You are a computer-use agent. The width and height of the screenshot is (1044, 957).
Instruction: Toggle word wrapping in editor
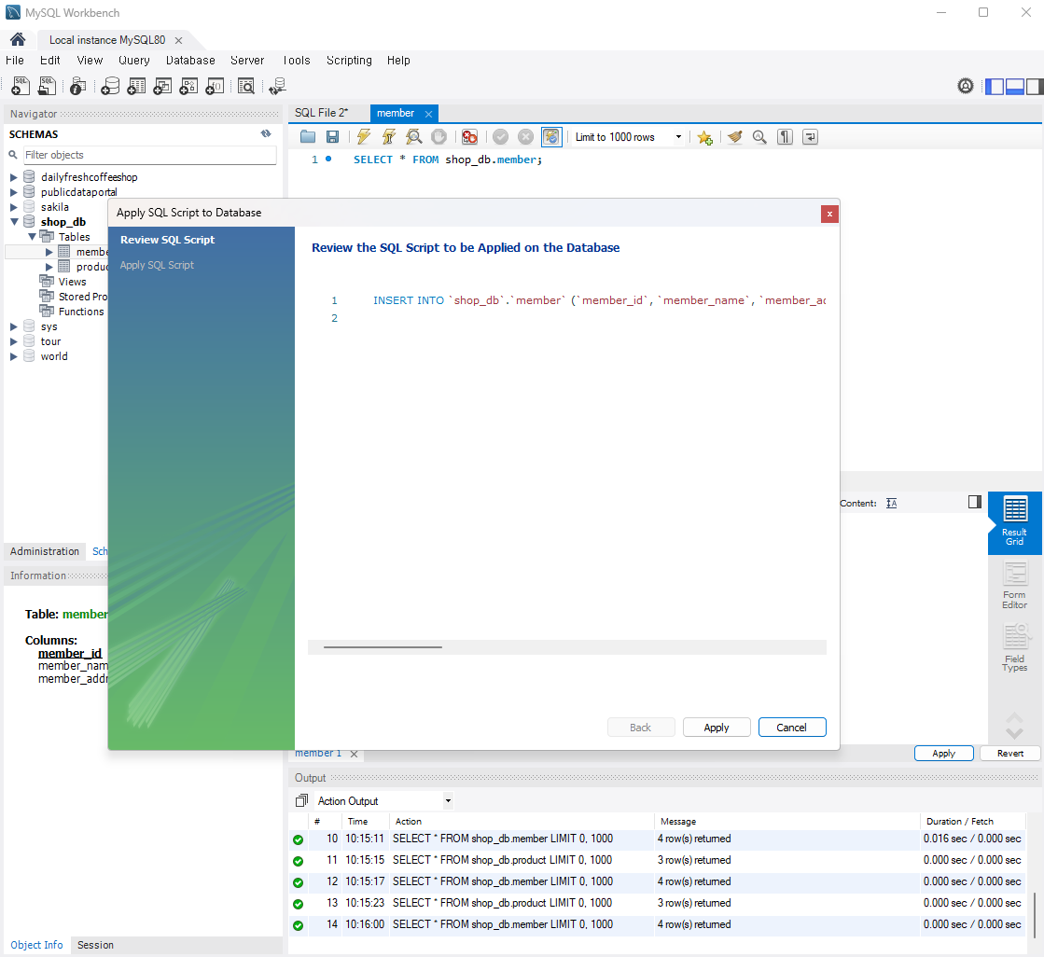pyautogui.click(x=810, y=137)
